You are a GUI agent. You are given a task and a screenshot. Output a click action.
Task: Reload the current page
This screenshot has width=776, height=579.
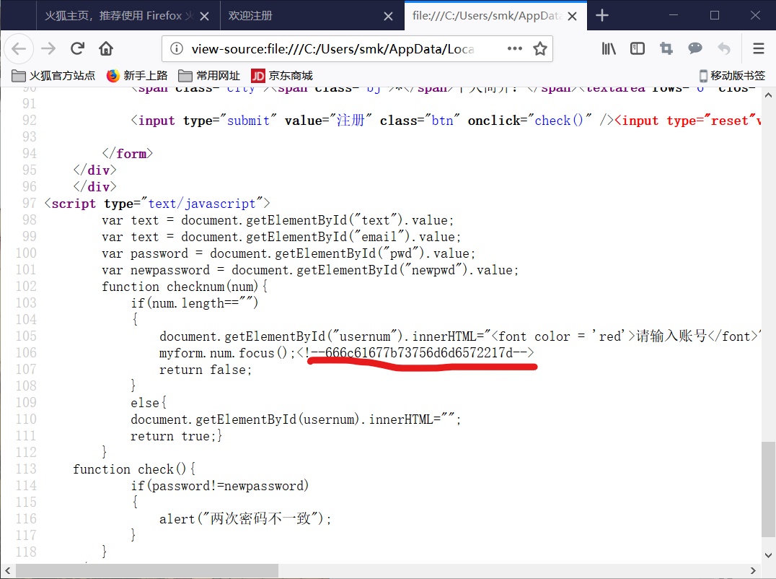[77, 48]
